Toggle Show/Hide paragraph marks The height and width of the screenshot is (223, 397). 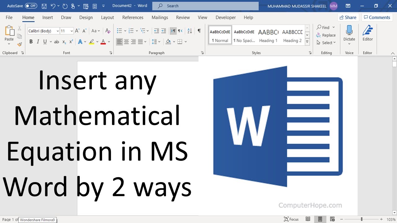tap(199, 31)
